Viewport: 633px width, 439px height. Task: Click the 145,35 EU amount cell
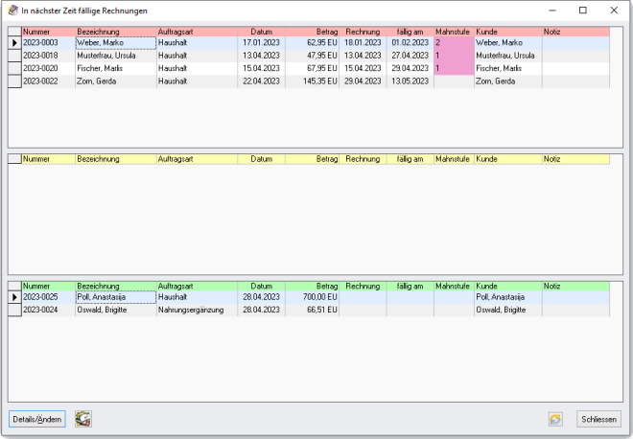click(313, 81)
